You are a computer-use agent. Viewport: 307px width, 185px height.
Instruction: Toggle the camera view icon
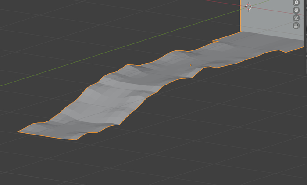click(x=296, y=18)
